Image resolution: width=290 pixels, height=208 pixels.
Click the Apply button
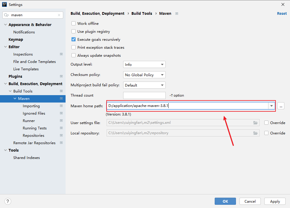click(275, 201)
